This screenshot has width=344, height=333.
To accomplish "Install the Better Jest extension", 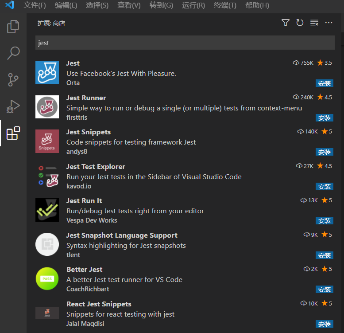I will [x=324, y=289].
